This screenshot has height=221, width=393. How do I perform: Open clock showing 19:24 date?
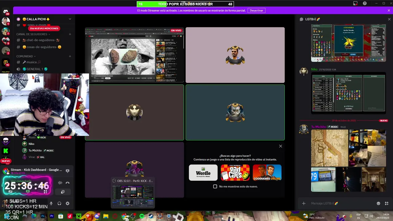383,216
